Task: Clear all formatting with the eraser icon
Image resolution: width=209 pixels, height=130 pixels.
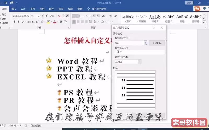Action: pyautogui.click(x=59, y=16)
